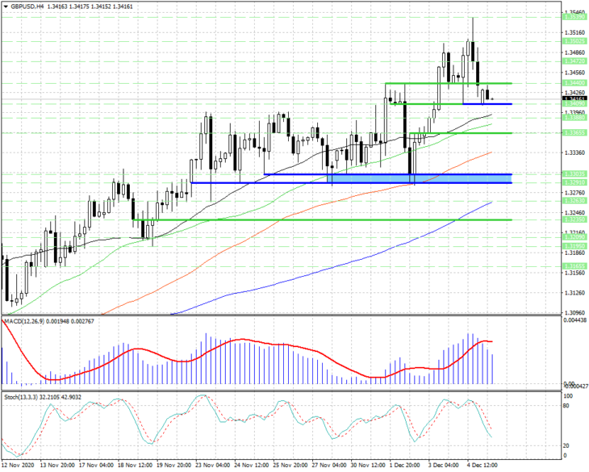Select the green price label 1.32090
This screenshot has width=589, height=472.
[x=574, y=237]
